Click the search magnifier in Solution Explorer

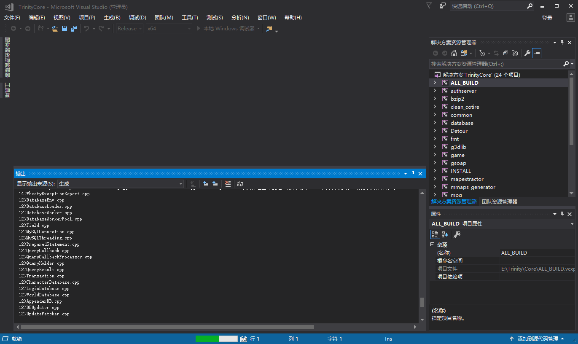pos(566,64)
